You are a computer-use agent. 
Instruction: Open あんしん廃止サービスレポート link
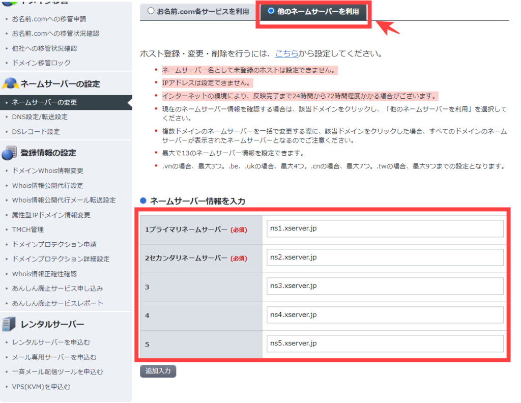tap(57, 303)
